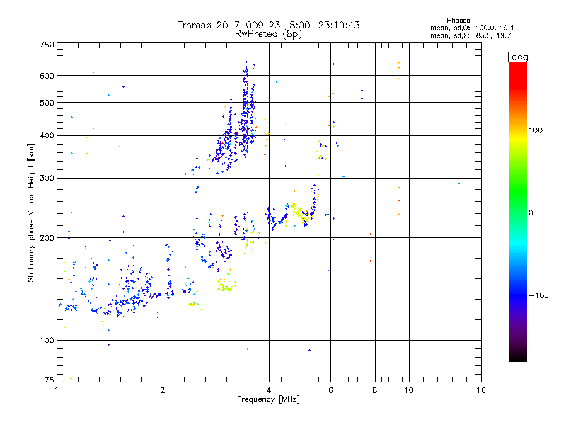This screenshot has height=425, width=566.
Task: Click the '600' y-axis tick label
Action: 47,76
